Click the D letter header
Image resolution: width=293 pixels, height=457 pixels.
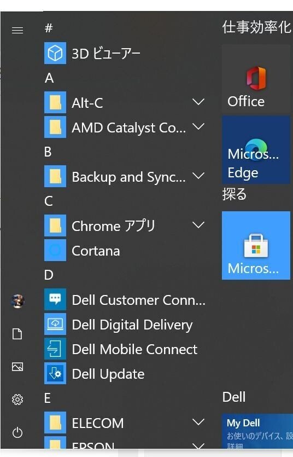coord(49,275)
